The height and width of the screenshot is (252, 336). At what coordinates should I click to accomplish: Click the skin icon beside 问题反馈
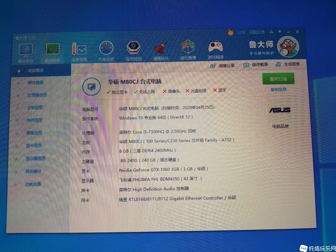[x=271, y=32]
